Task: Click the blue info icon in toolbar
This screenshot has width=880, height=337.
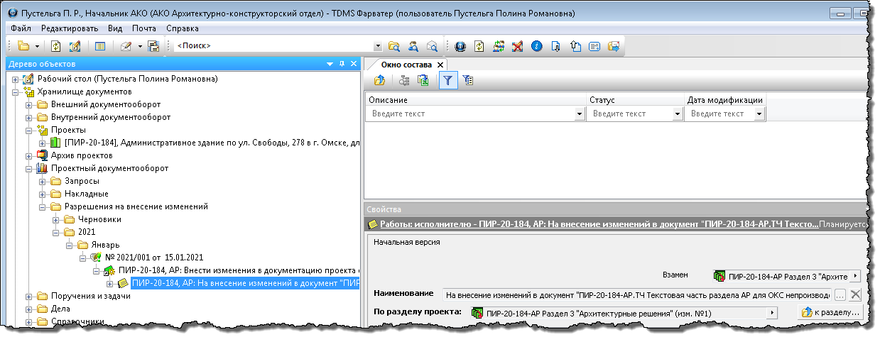Action: [536, 46]
